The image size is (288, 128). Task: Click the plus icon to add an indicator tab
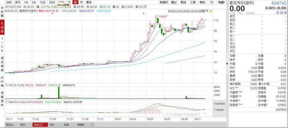click(x=92, y=125)
